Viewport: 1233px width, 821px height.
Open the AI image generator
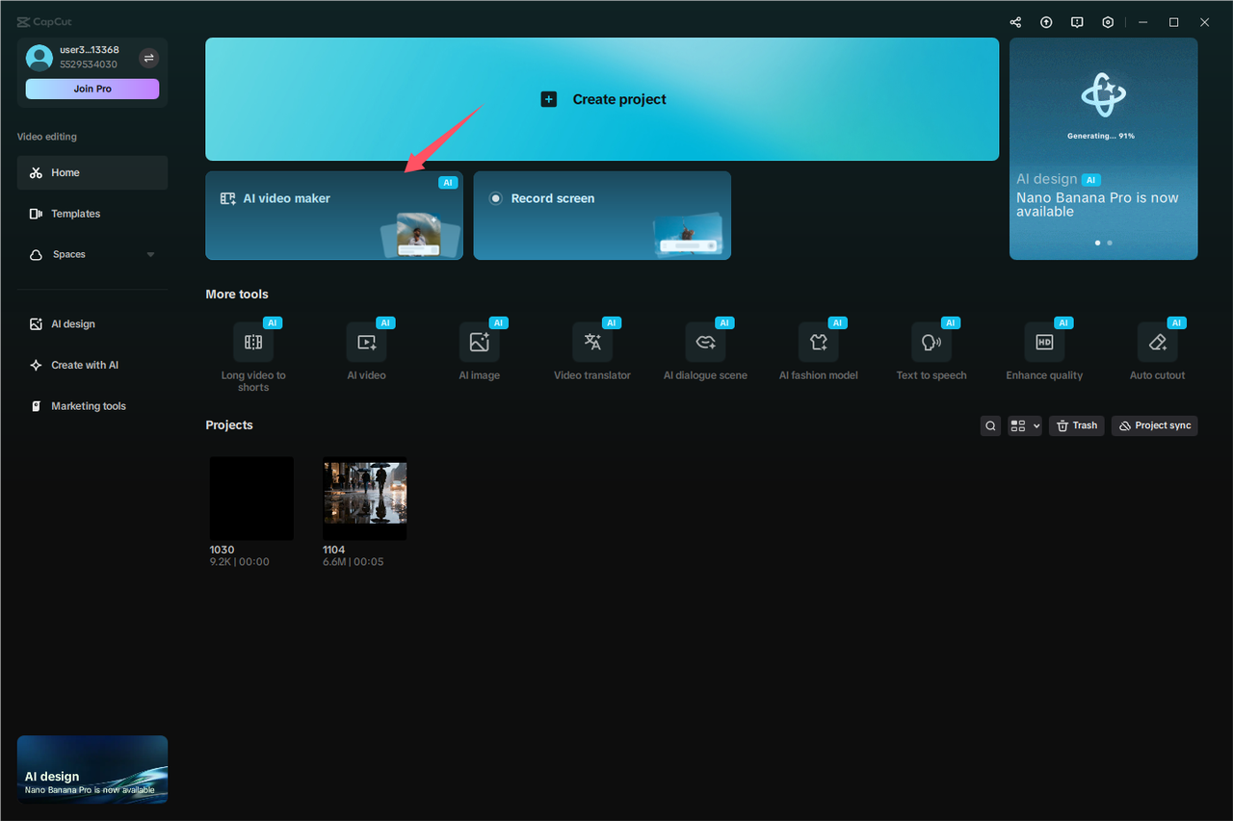480,346
